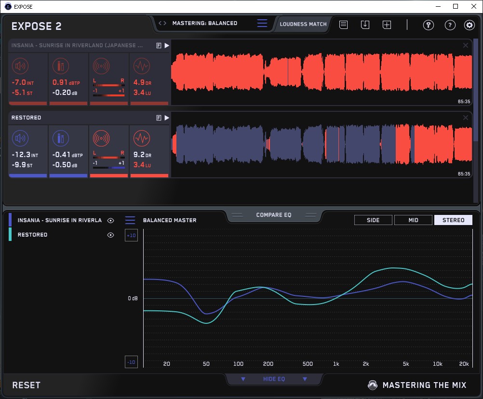This screenshot has width=483, height=399.
Task: Open help with the question mark icon
Action: coord(450,25)
